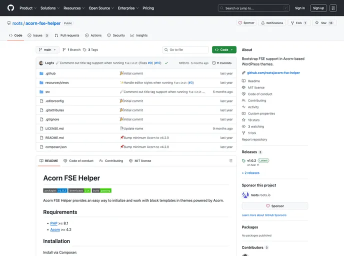Open the .github folder icon
Viewport: 344px width, 256px height.
41,73
